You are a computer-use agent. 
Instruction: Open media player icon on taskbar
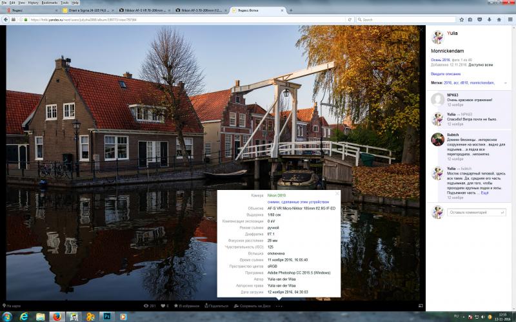point(123,317)
